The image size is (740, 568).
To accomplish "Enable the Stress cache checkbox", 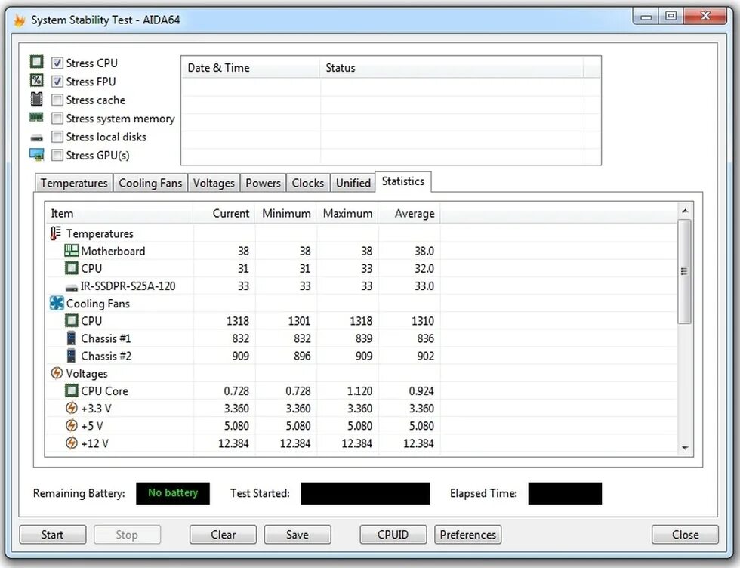I will (x=57, y=100).
